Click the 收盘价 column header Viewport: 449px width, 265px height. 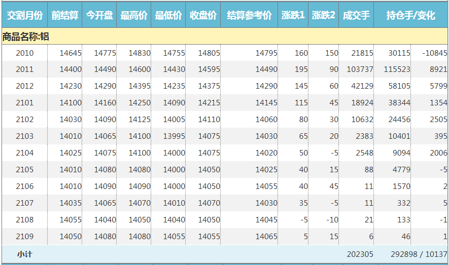[x=203, y=15]
